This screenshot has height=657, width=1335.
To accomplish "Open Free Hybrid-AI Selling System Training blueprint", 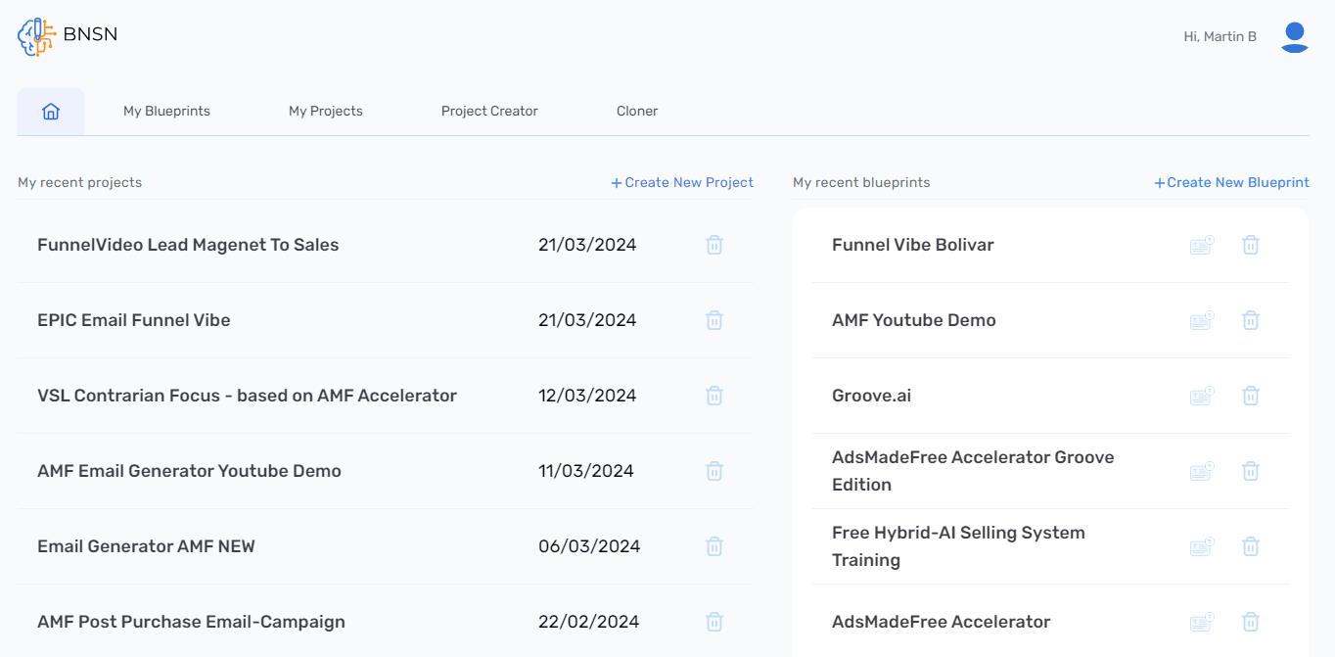I will click(958, 546).
